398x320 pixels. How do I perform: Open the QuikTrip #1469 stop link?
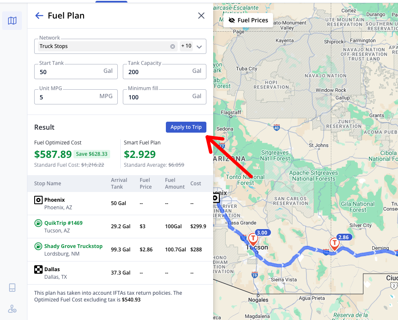[x=63, y=223]
